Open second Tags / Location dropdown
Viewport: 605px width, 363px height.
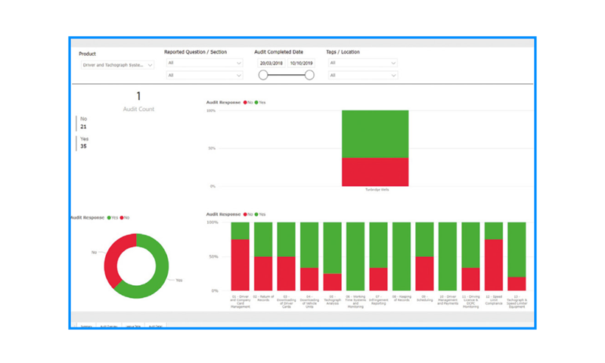click(x=363, y=75)
